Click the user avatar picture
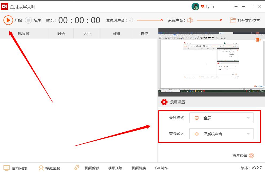This screenshot has width=265, height=172. click(x=195, y=7)
